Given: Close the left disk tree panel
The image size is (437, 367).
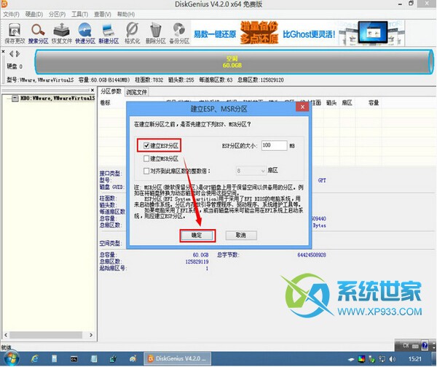Looking at the screenshot, I should pos(92,90).
